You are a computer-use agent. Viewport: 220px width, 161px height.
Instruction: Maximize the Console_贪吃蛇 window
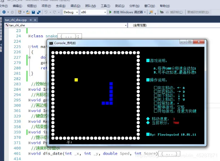tap(189, 42)
